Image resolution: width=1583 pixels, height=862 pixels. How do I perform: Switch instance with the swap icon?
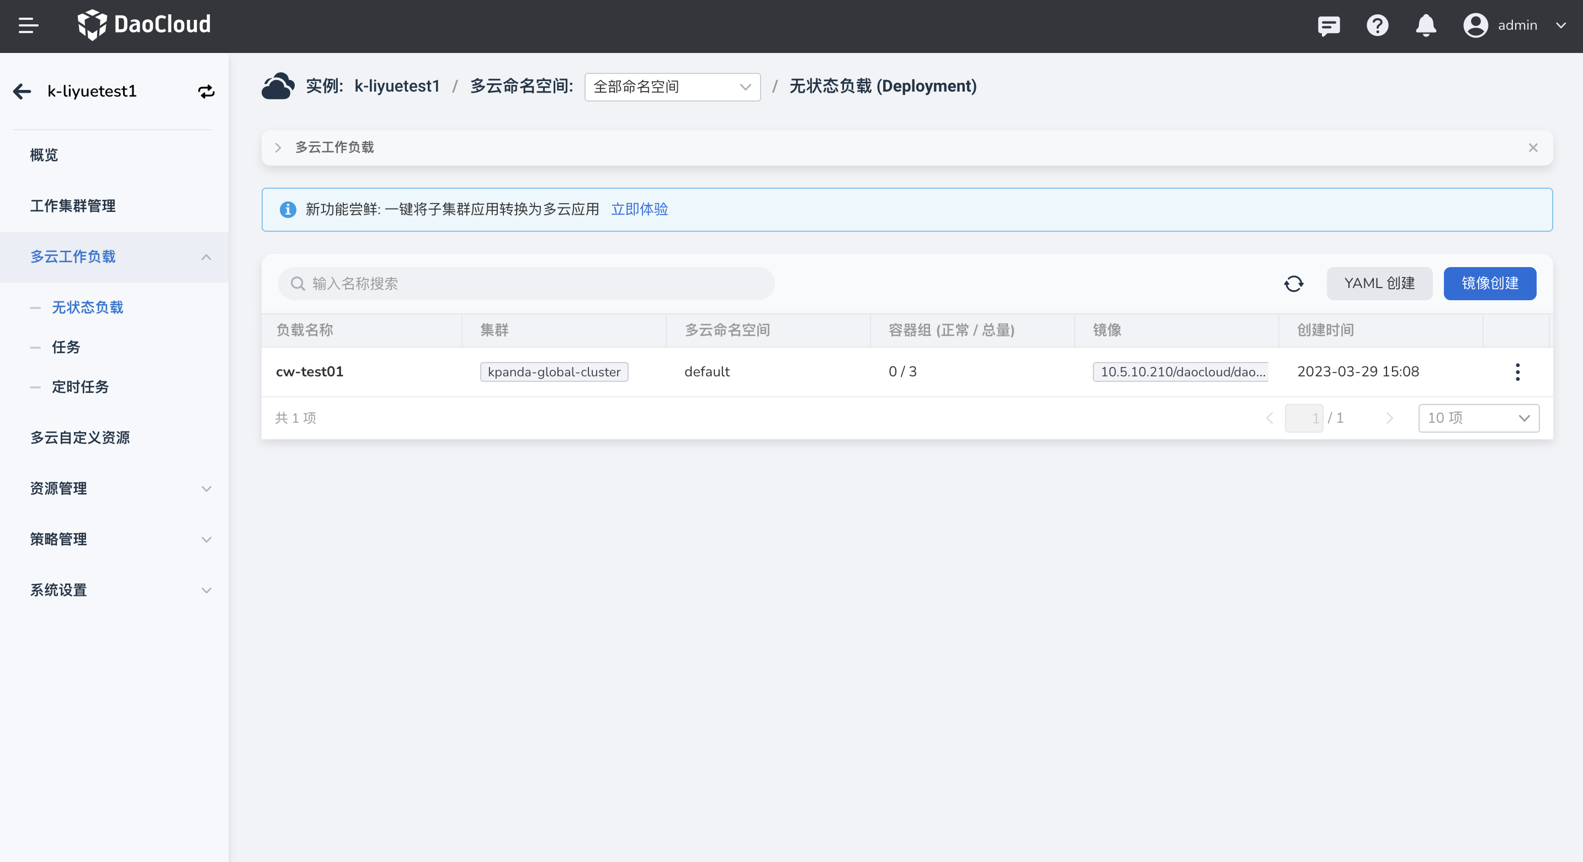(x=206, y=92)
